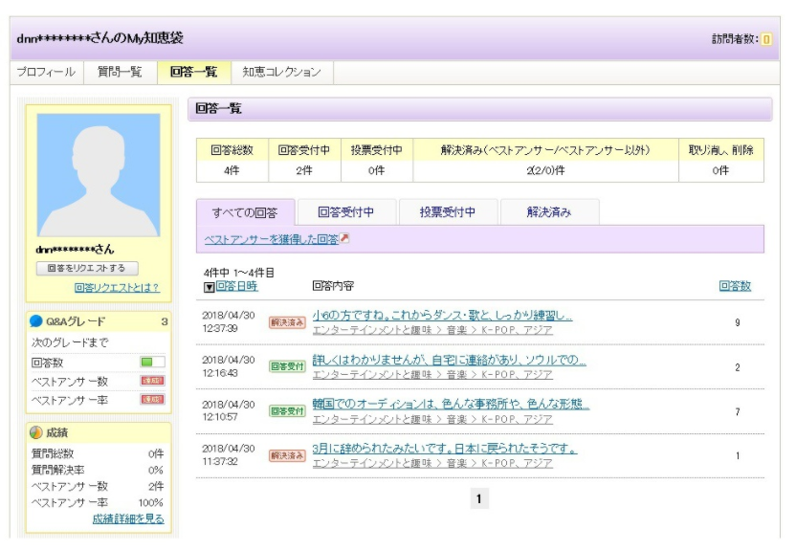
Task: Show the 回答受付中 filter tab
Action: 345,212
